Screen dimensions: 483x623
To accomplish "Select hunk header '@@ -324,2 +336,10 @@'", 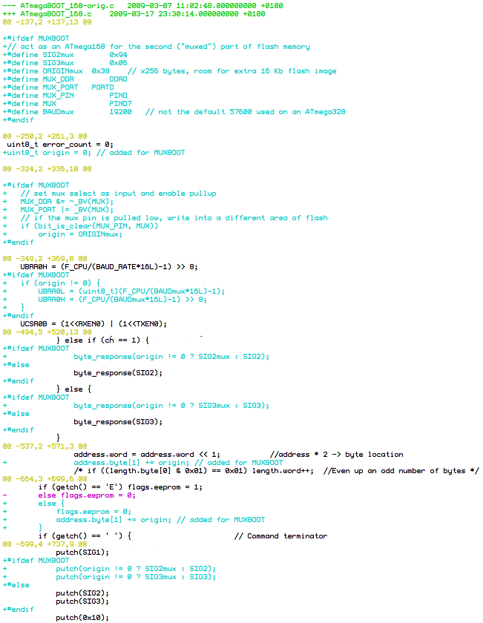I will coord(47,169).
